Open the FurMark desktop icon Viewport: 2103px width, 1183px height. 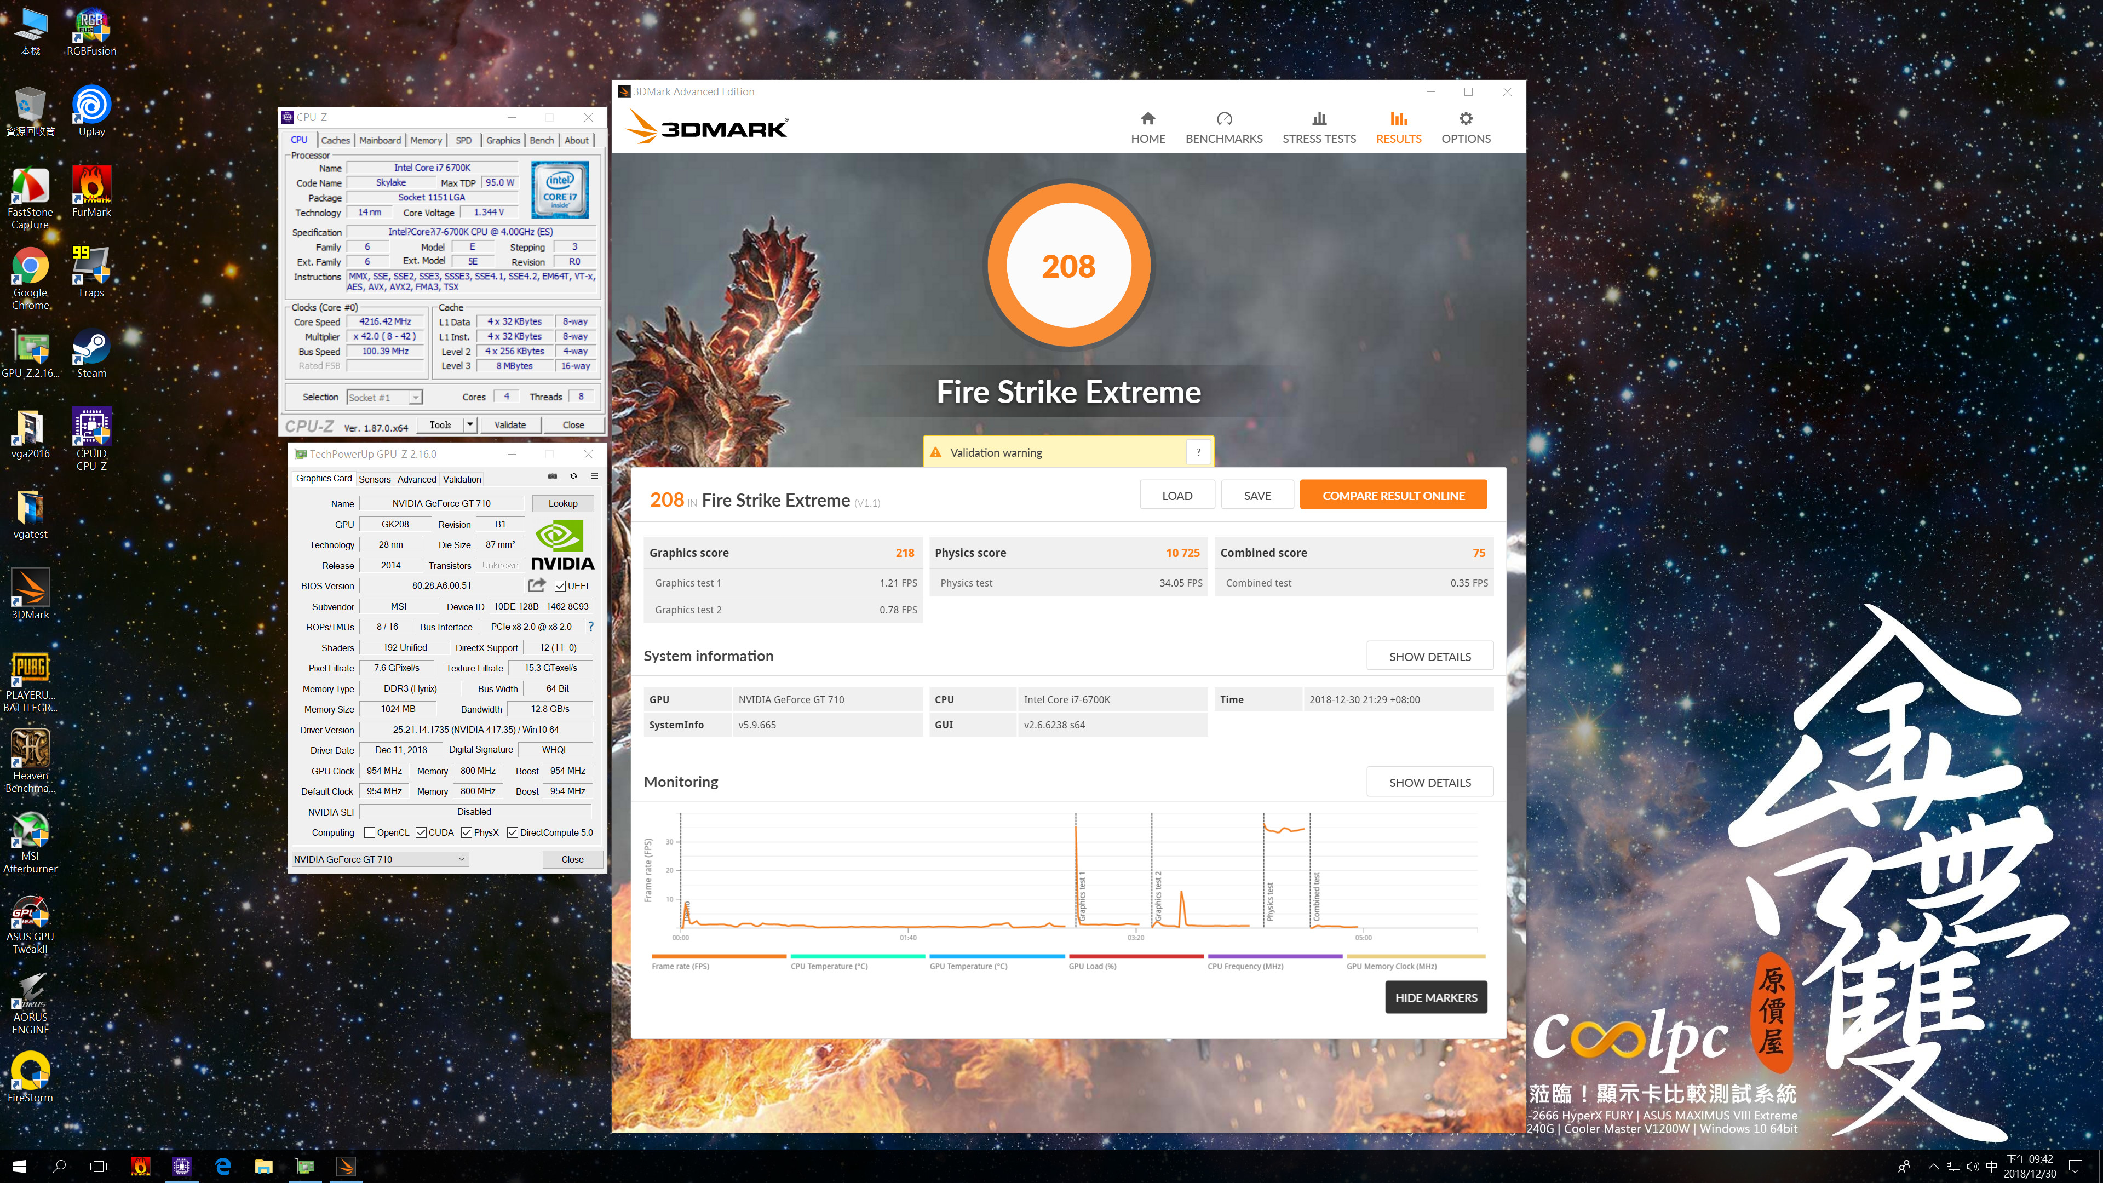tap(91, 192)
